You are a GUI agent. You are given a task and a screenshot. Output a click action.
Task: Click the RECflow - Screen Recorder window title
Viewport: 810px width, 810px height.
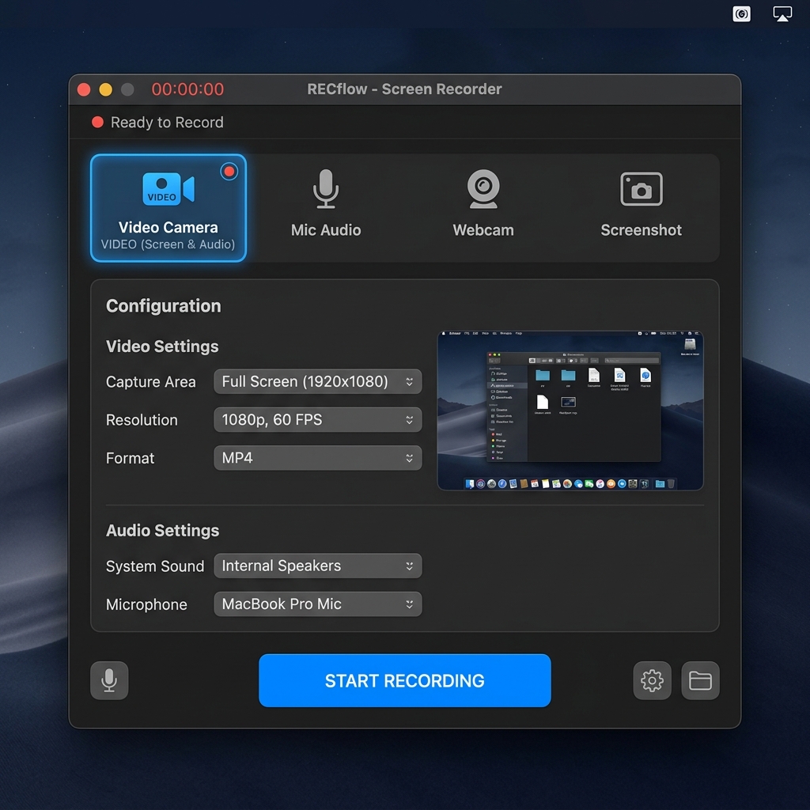pyautogui.click(x=404, y=89)
